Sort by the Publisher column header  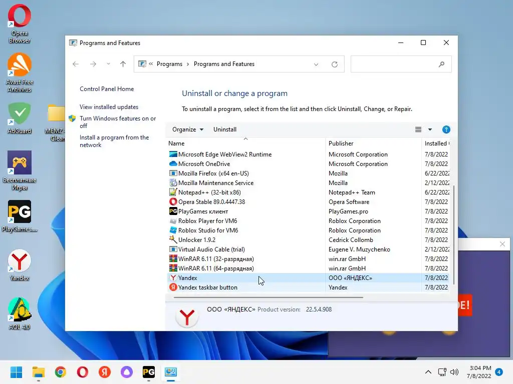click(x=374, y=143)
